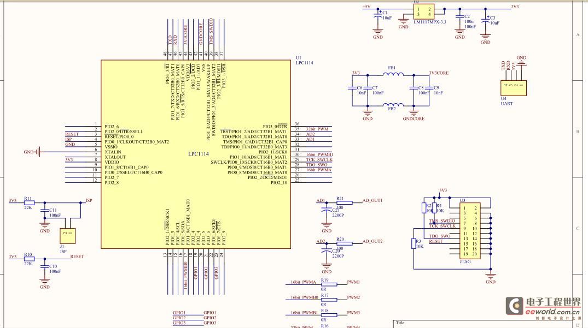
Task: Click the XTALOUT pin label
Action: [x=115, y=158]
